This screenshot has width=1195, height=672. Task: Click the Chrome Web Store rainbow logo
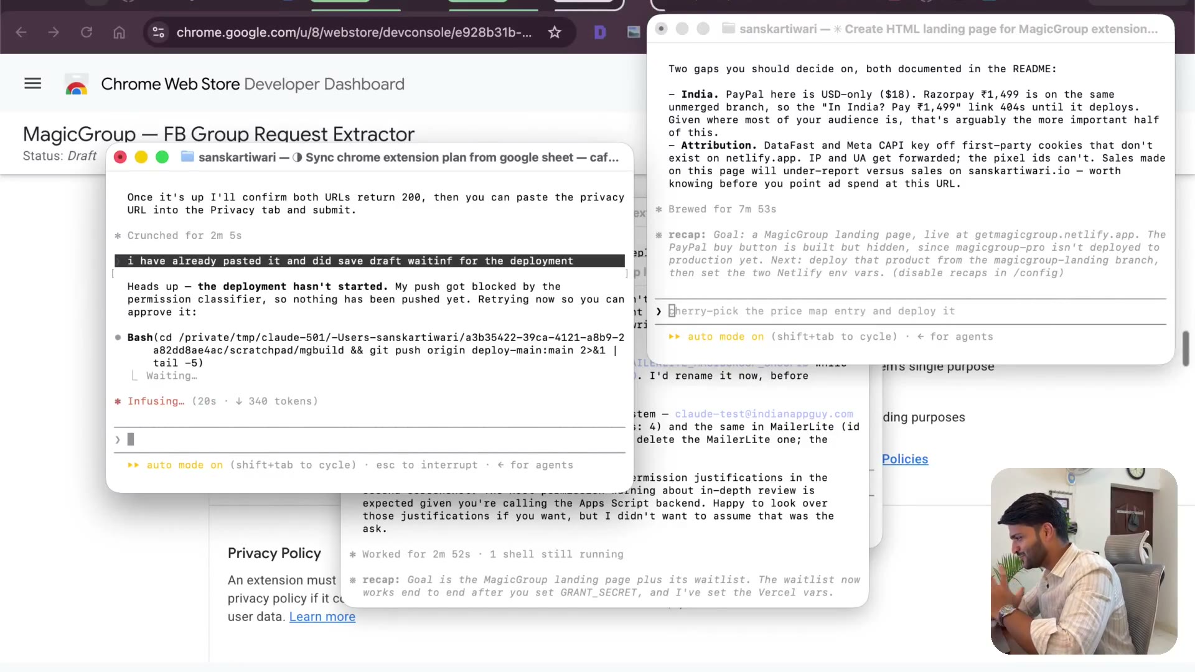[77, 84]
